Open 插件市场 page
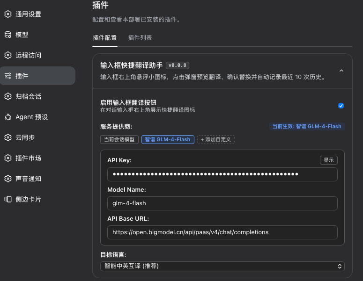Image resolution: width=363 pixels, height=281 pixels. click(37, 158)
